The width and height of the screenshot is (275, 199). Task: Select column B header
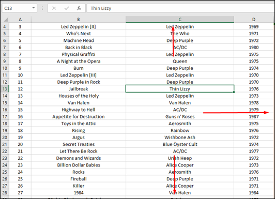79,20
